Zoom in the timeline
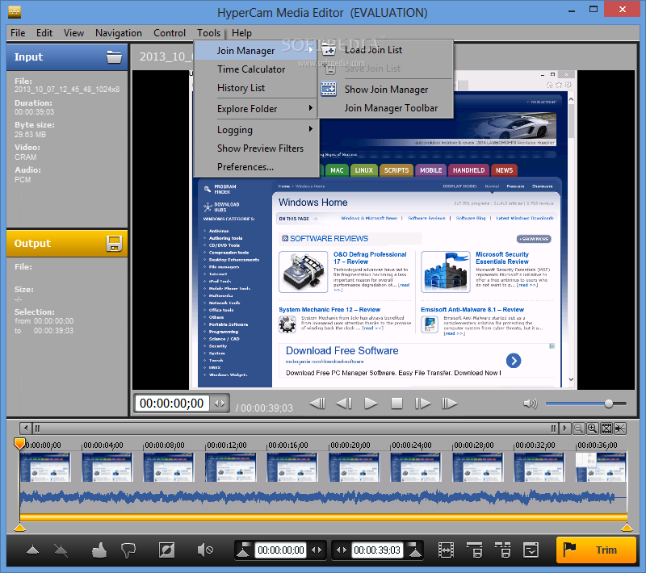This screenshot has height=573, width=646. [x=593, y=429]
